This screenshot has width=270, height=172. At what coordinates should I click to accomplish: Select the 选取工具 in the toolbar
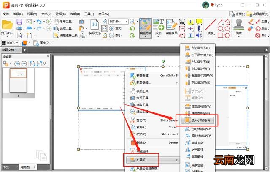pyautogui.click(x=63, y=28)
